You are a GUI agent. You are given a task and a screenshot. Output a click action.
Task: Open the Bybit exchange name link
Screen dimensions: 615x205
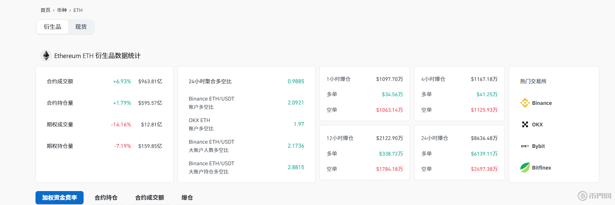538,146
